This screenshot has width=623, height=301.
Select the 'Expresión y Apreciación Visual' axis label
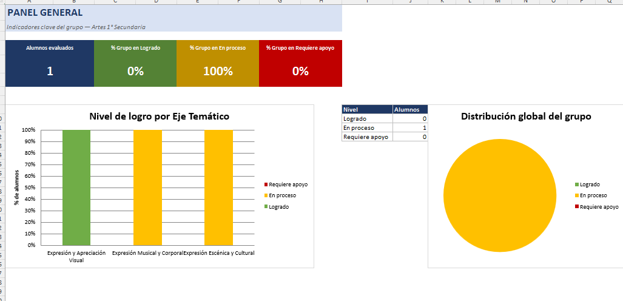coord(76,257)
